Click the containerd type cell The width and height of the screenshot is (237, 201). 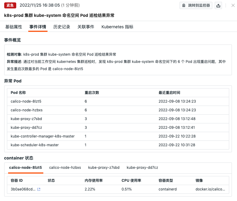(x=168, y=189)
